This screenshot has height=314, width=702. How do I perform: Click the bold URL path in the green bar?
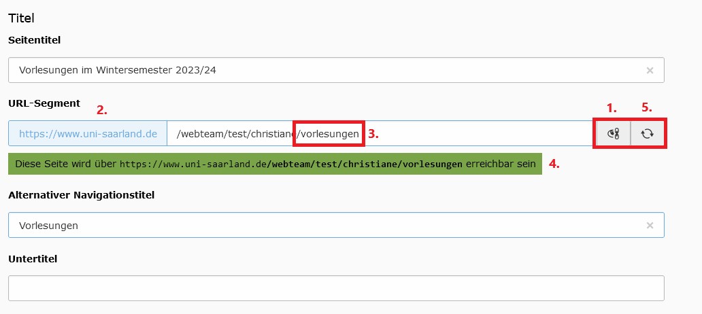coord(365,164)
